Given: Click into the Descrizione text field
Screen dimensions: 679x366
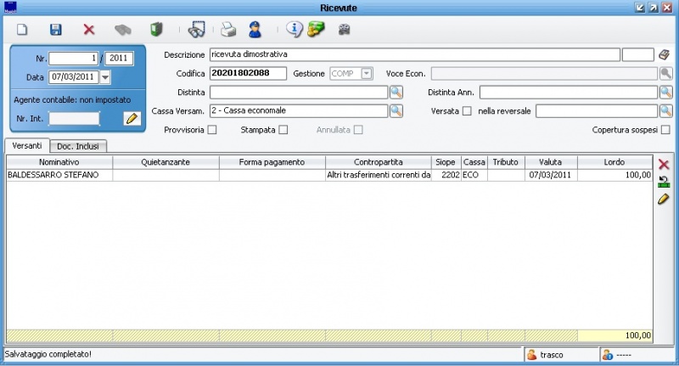Looking at the screenshot, I should [413, 54].
